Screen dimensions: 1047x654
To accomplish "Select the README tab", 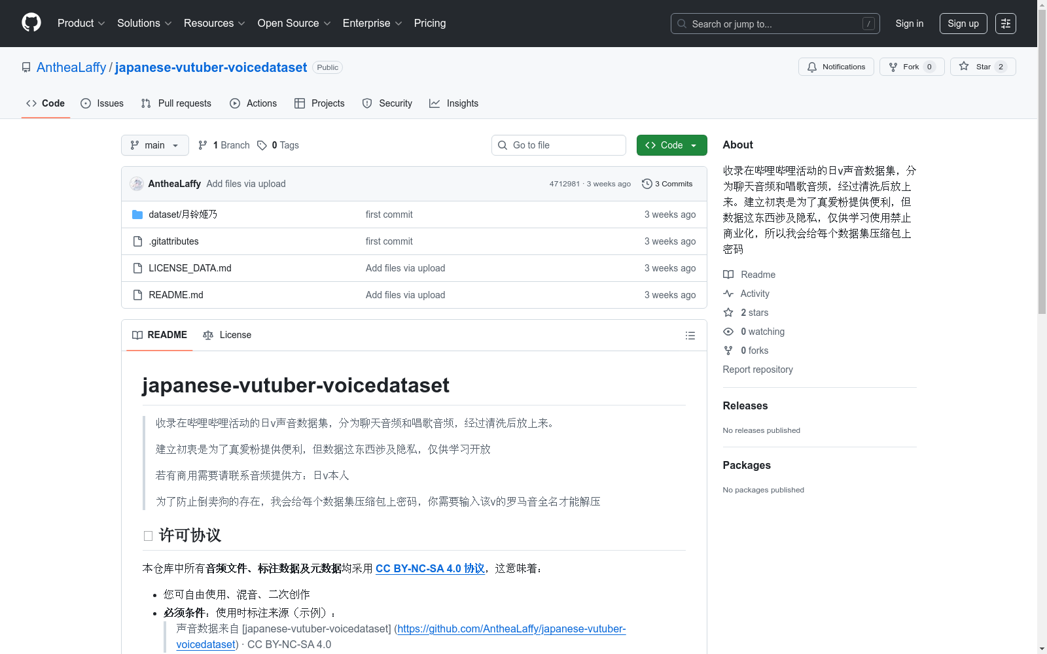I will (x=160, y=335).
